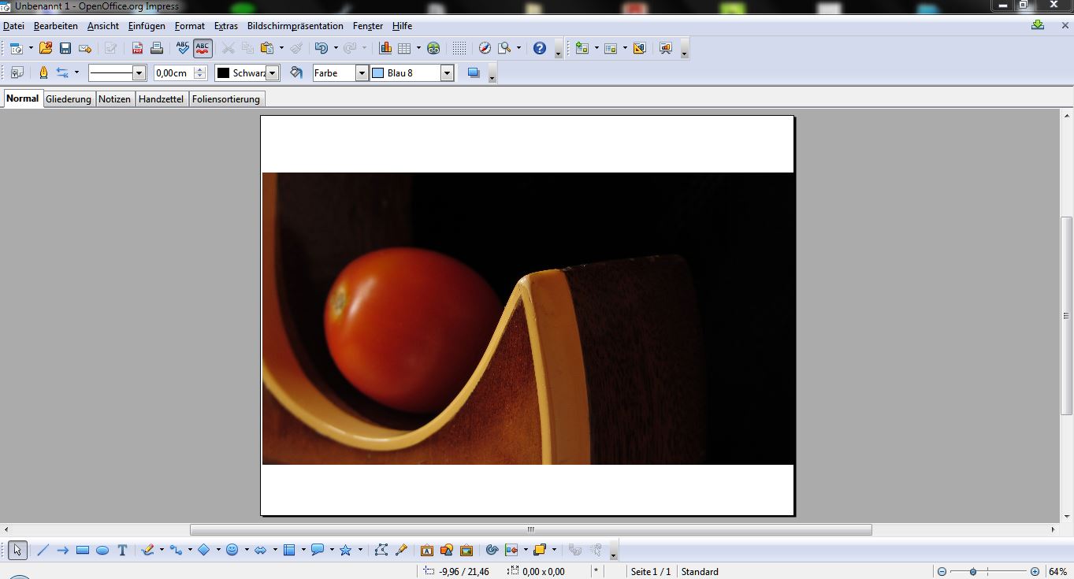1074x579 pixels.
Task: Expand the New document dropdown arrow
Action: tap(31, 48)
